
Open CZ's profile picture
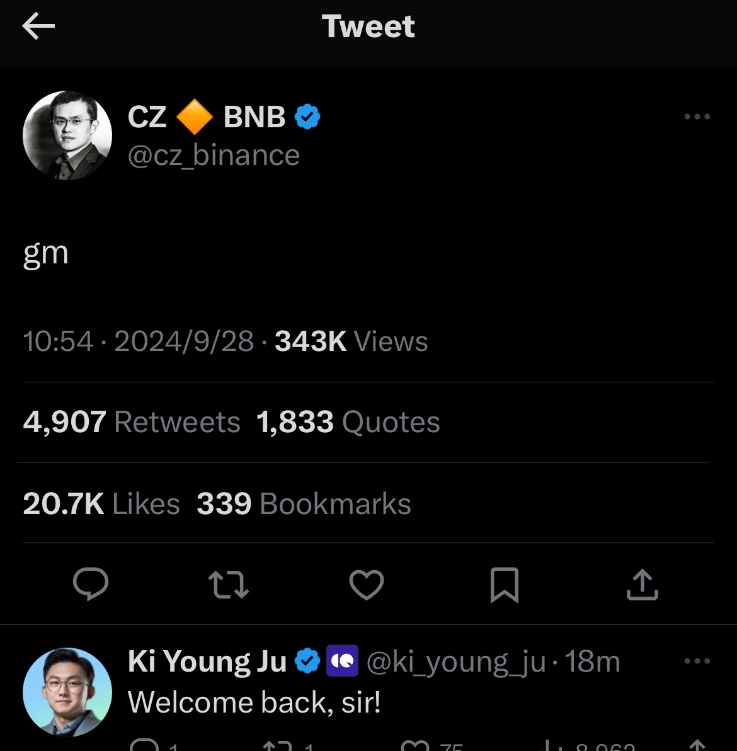click(x=67, y=135)
